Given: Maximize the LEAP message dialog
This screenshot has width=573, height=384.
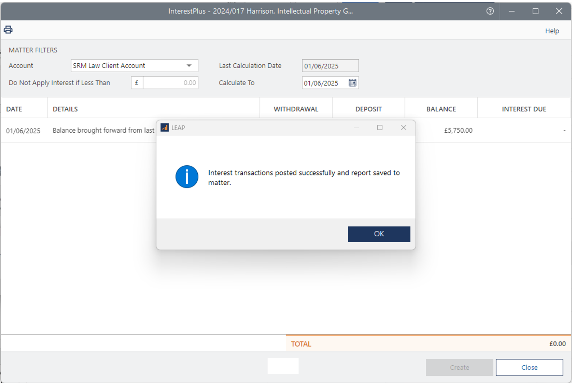Looking at the screenshot, I should [380, 128].
